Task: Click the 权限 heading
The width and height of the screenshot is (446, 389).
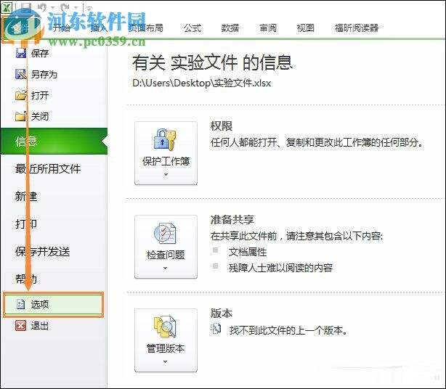Action: click(x=222, y=126)
